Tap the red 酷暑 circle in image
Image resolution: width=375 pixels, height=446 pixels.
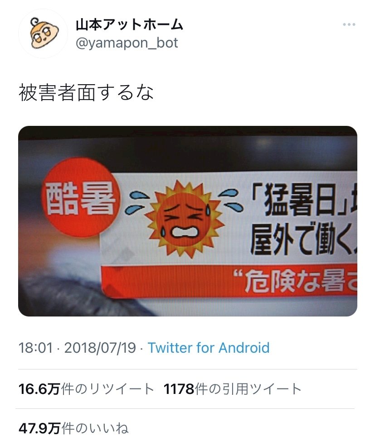pos(81,197)
